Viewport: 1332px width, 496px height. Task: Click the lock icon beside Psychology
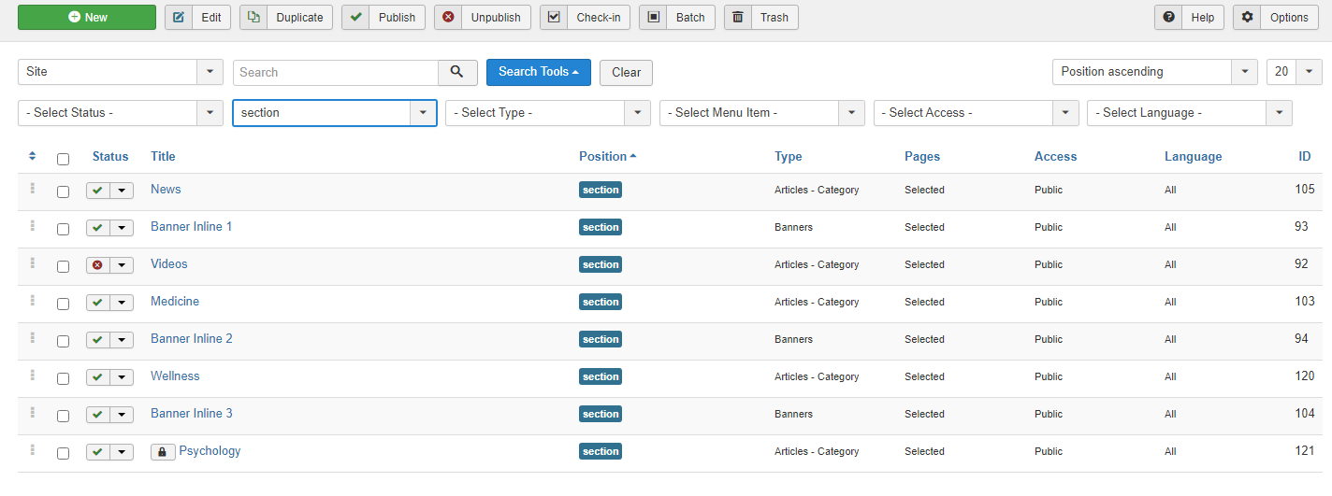point(163,452)
